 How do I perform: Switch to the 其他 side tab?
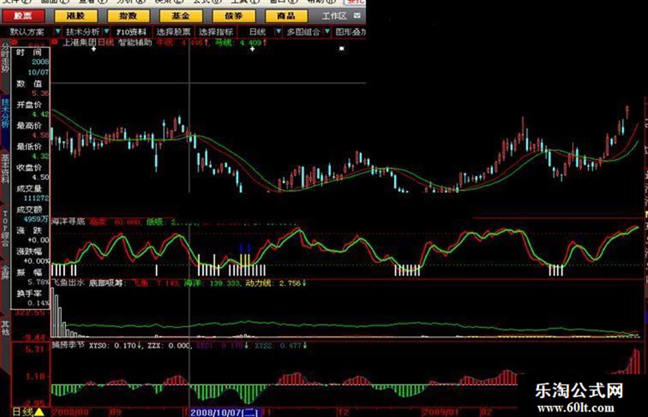point(5,327)
